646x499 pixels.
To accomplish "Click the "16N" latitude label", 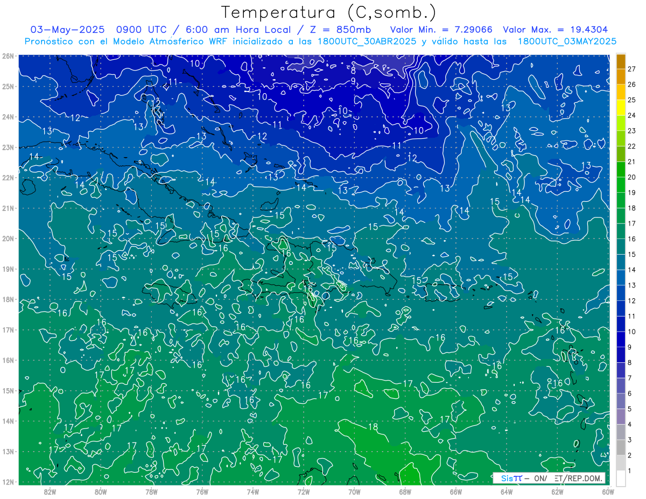I will [8, 360].
